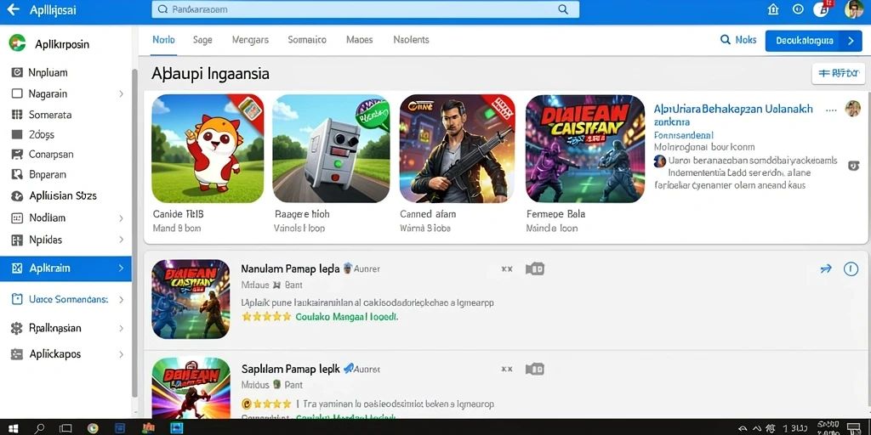Switch to the Sage tab
The height and width of the screenshot is (435, 871).
[x=202, y=40]
